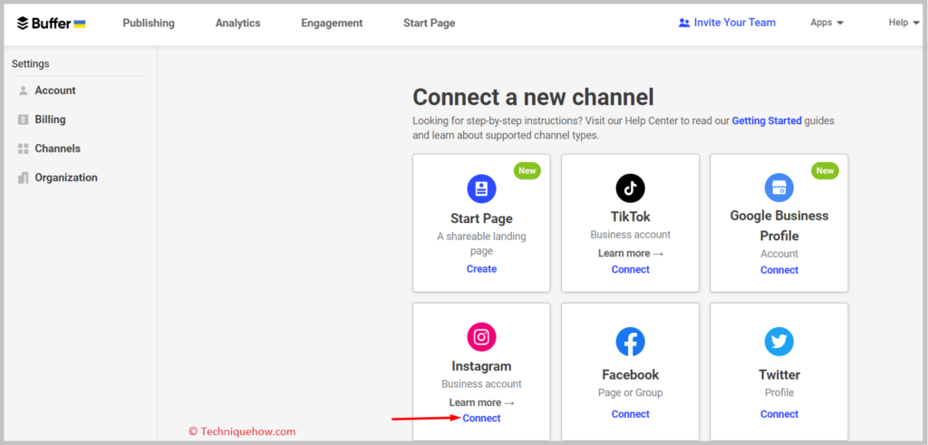Screen dimensions: 928x445
Task: Click the Instagram card title
Action: tap(481, 366)
